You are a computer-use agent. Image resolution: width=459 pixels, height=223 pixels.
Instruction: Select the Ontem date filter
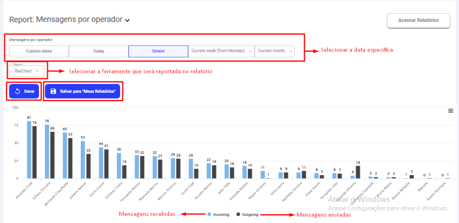(x=158, y=51)
